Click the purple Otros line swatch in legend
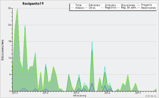 [x=86, y=8]
